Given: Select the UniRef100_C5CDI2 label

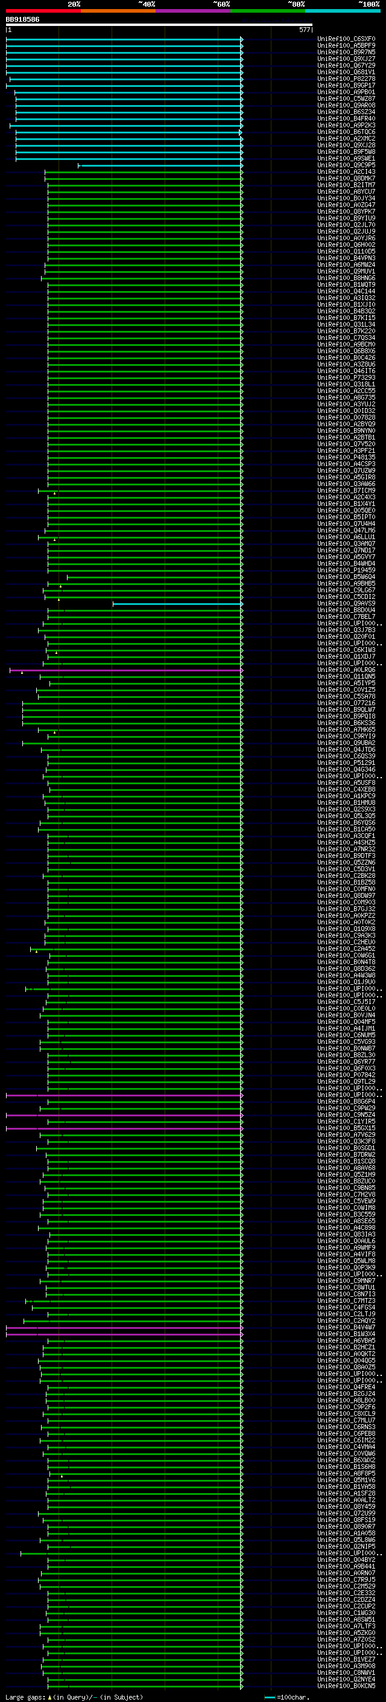Looking at the screenshot, I should (346, 597).
